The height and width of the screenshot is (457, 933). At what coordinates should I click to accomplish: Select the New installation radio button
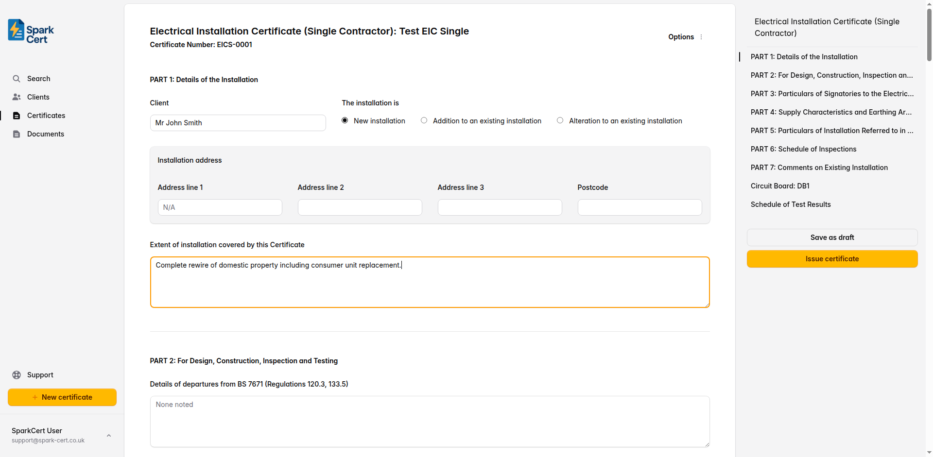pyautogui.click(x=345, y=120)
